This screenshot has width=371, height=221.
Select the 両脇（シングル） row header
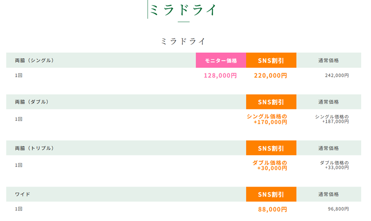34,60
